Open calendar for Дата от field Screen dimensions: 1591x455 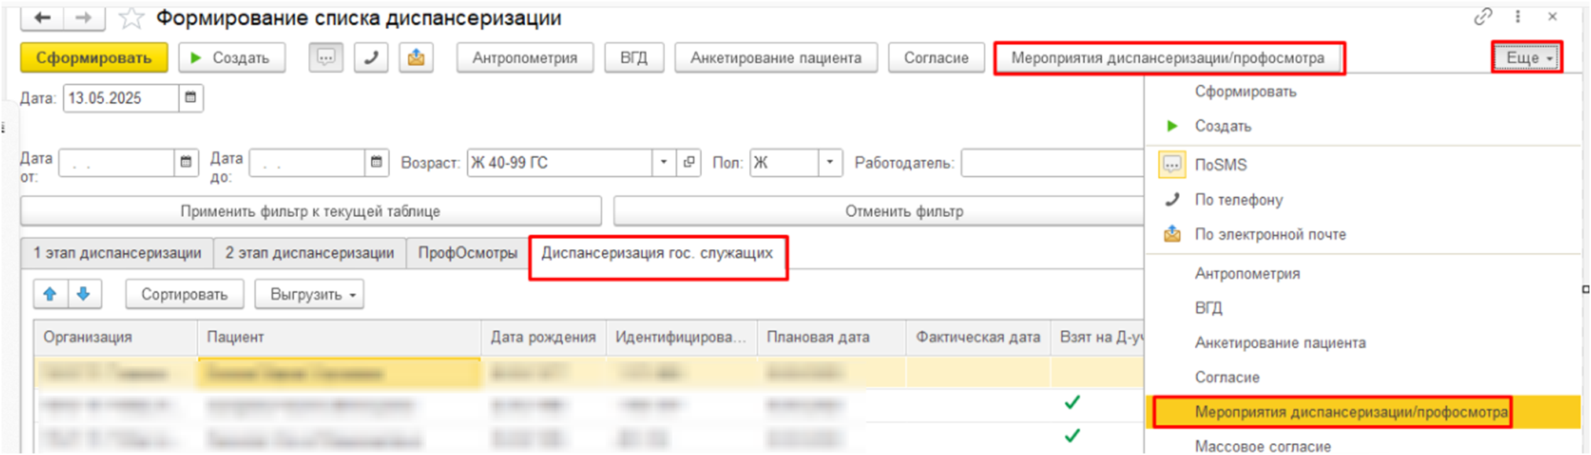[x=186, y=163]
